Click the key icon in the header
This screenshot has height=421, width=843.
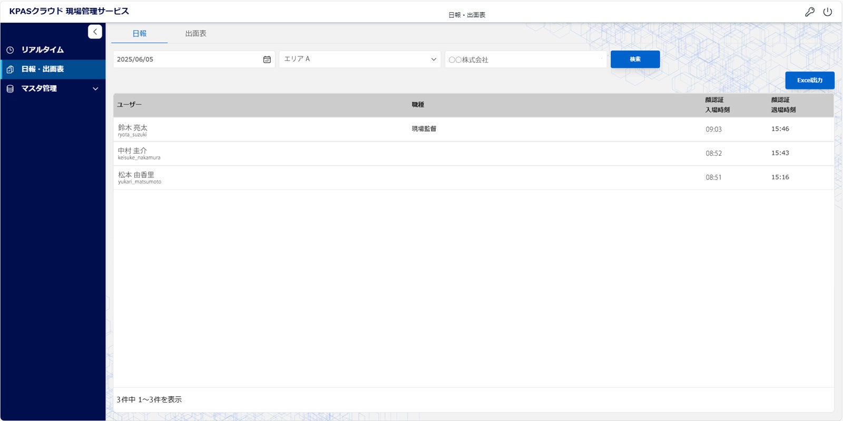point(810,12)
